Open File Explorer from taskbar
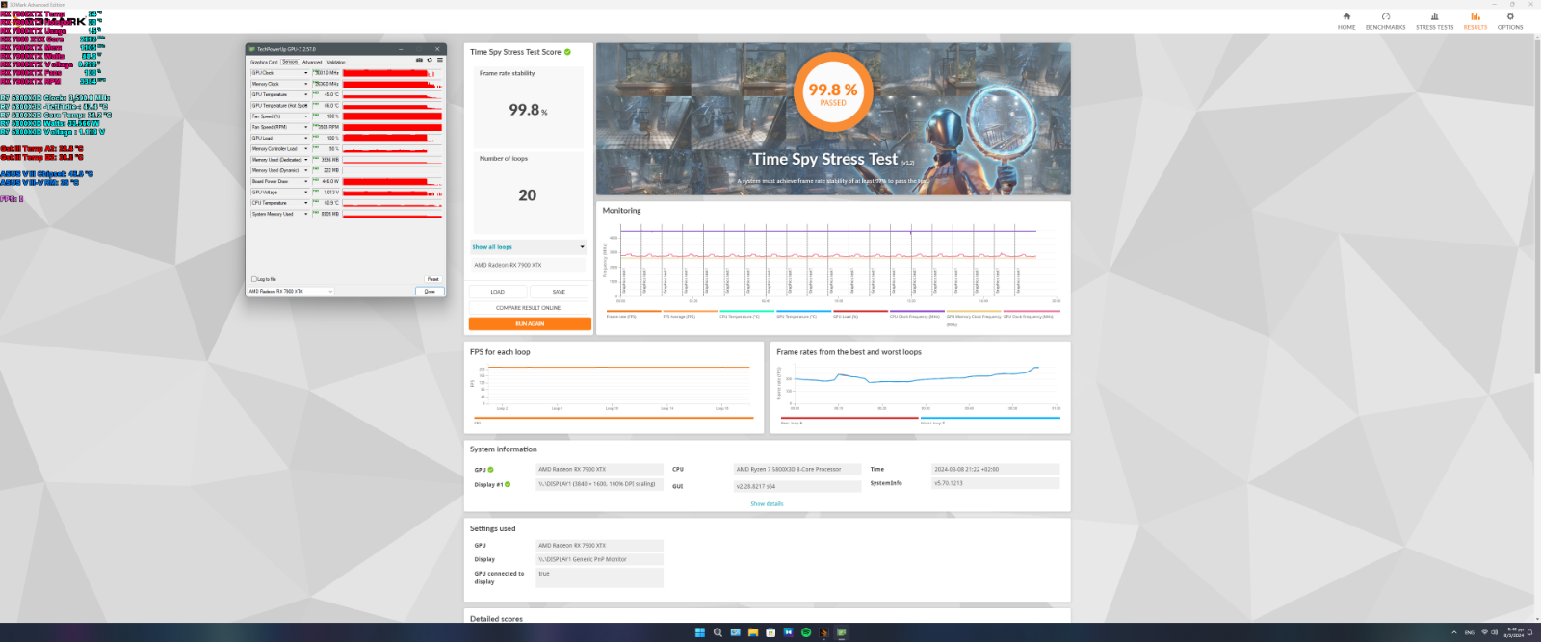1541x642 pixels. coord(753,632)
